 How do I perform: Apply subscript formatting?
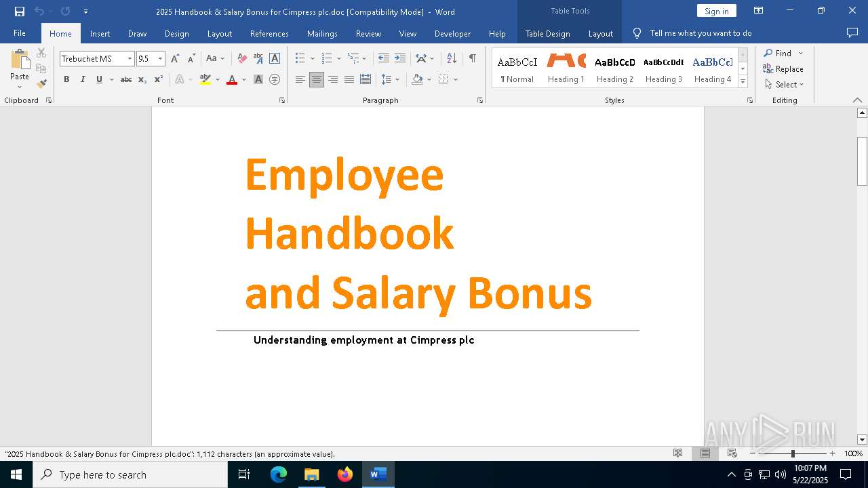142,79
